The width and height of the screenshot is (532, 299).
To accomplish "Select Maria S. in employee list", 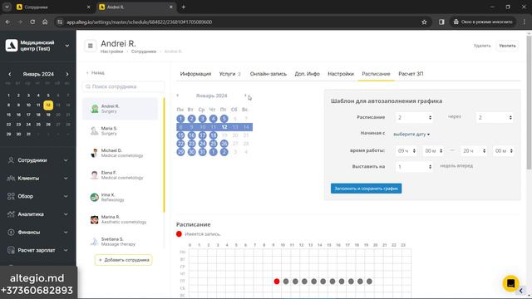I will coord(120,131).
